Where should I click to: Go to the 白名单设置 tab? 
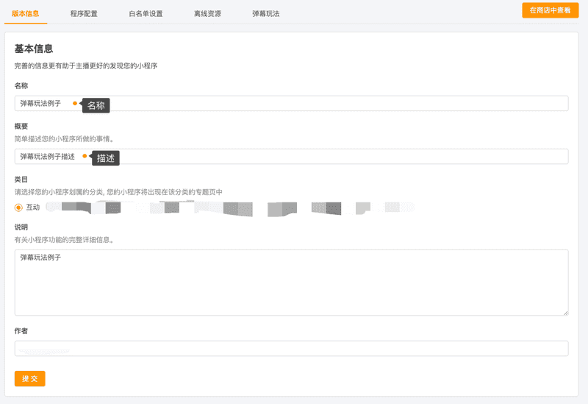(146, 13)
